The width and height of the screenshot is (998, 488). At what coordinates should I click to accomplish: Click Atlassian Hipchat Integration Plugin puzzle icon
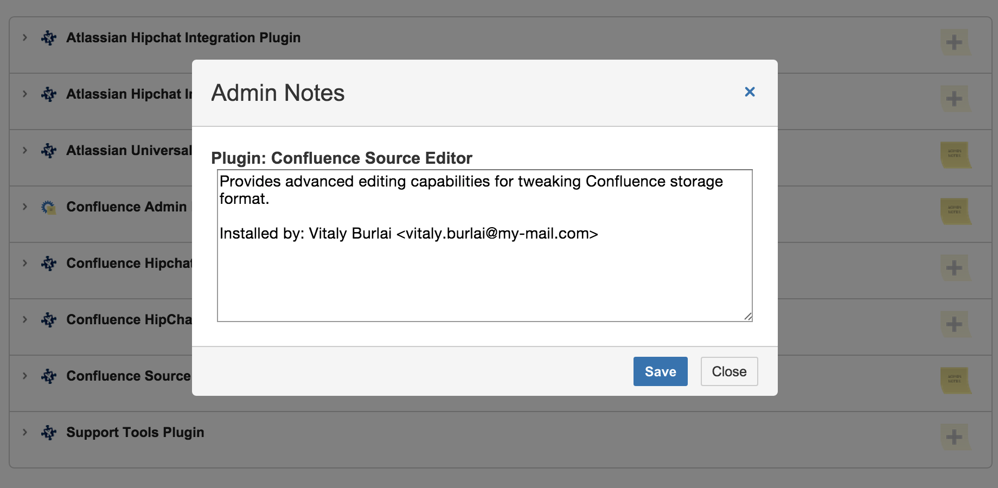[49, 38]
